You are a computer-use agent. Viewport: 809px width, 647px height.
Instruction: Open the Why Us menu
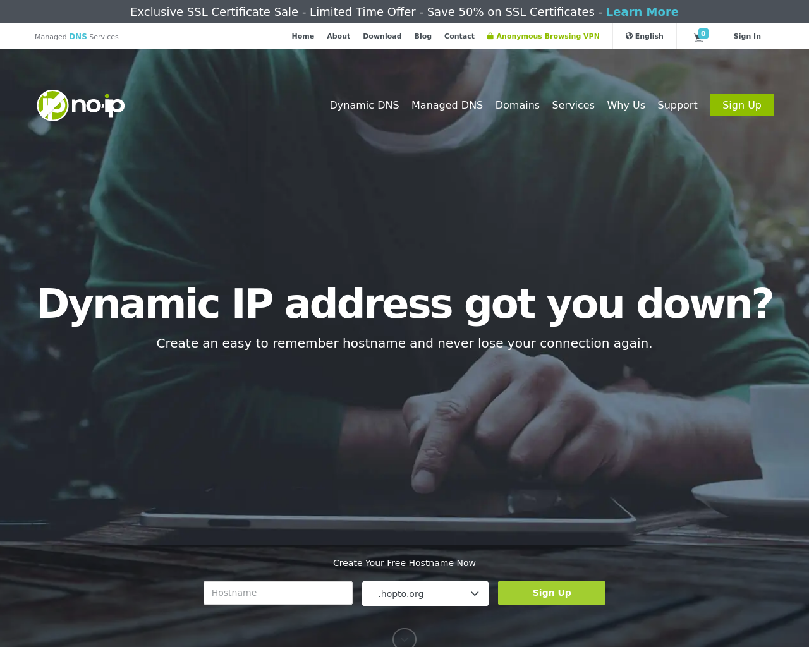pyautogui.click(x=626, y=105)
